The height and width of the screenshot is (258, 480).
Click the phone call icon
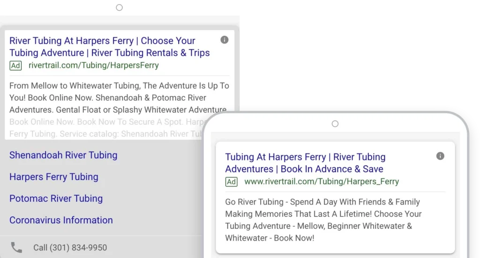tap(16, 248)
